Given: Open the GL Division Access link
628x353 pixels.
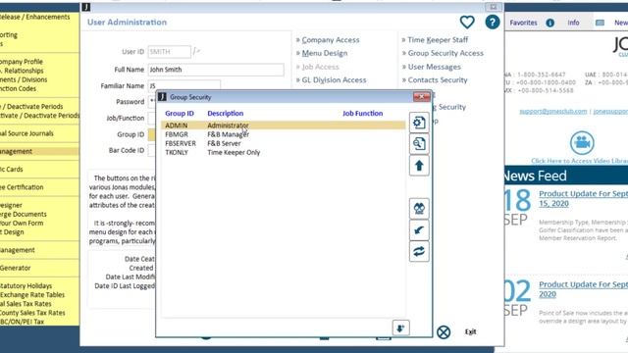Looking at the screenshot, I should pos(334,80).
